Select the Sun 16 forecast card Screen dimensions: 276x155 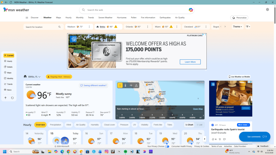click(94, 138)
